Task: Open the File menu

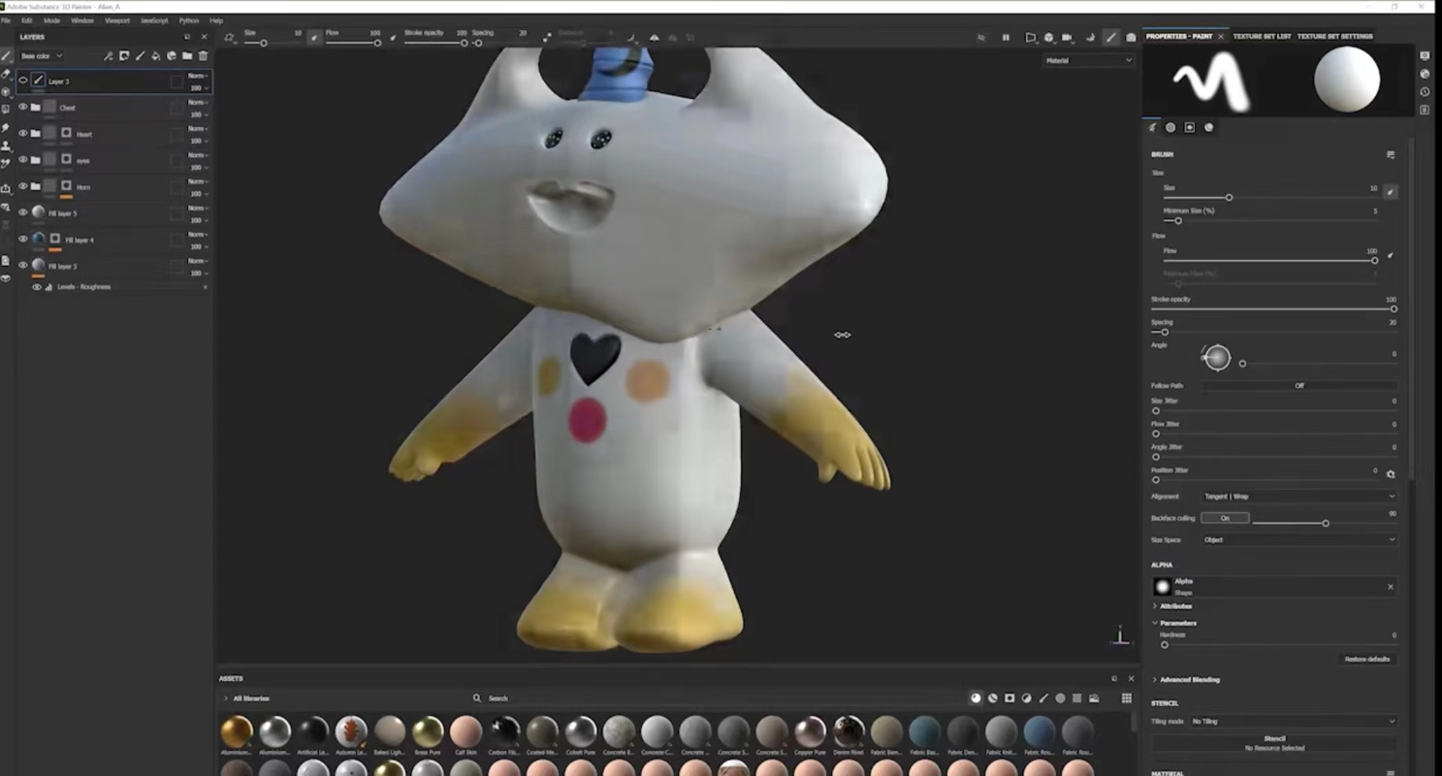Action: (6, 20)
